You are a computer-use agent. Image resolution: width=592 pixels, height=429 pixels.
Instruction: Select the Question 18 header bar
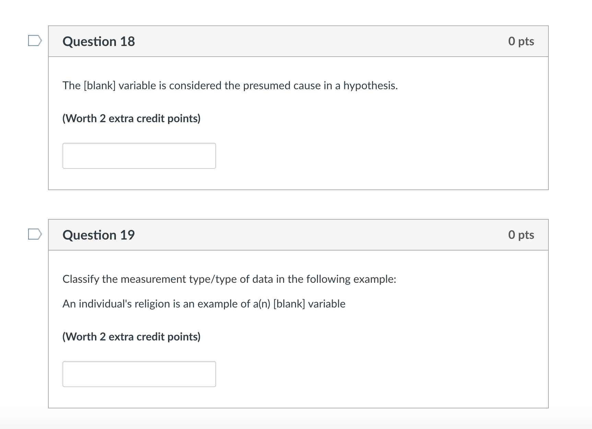pyautogui.click(x=298, y=41)
